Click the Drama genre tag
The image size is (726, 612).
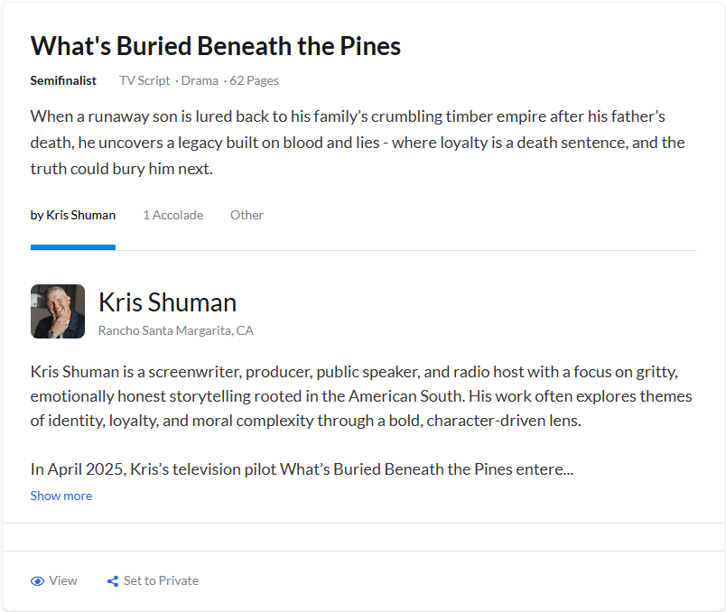200,80
